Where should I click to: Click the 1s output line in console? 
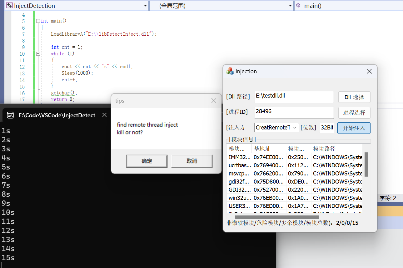tap(6, 131)
